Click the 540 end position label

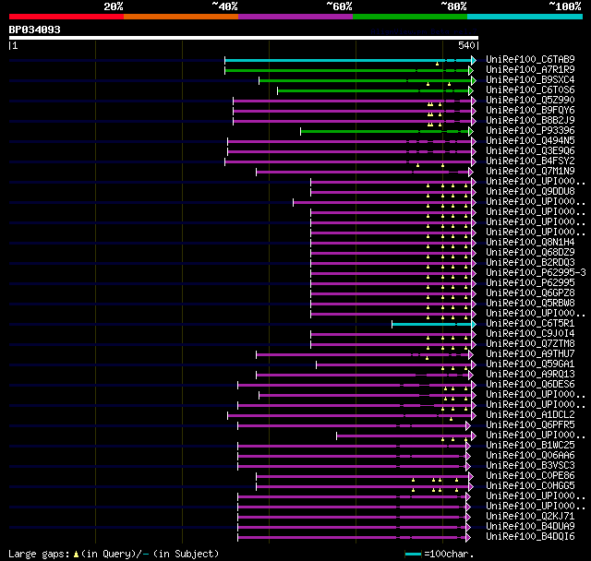[466, 45]
